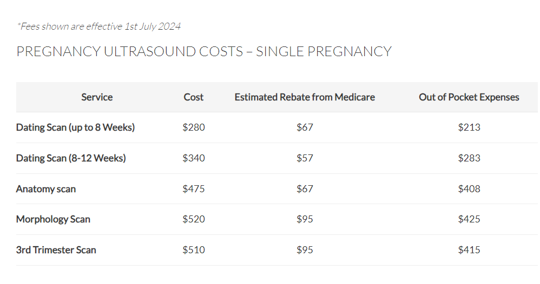This screenshot has height=284, width=540.
Task: Select the Service column header
Action: [x=97, y=97]
